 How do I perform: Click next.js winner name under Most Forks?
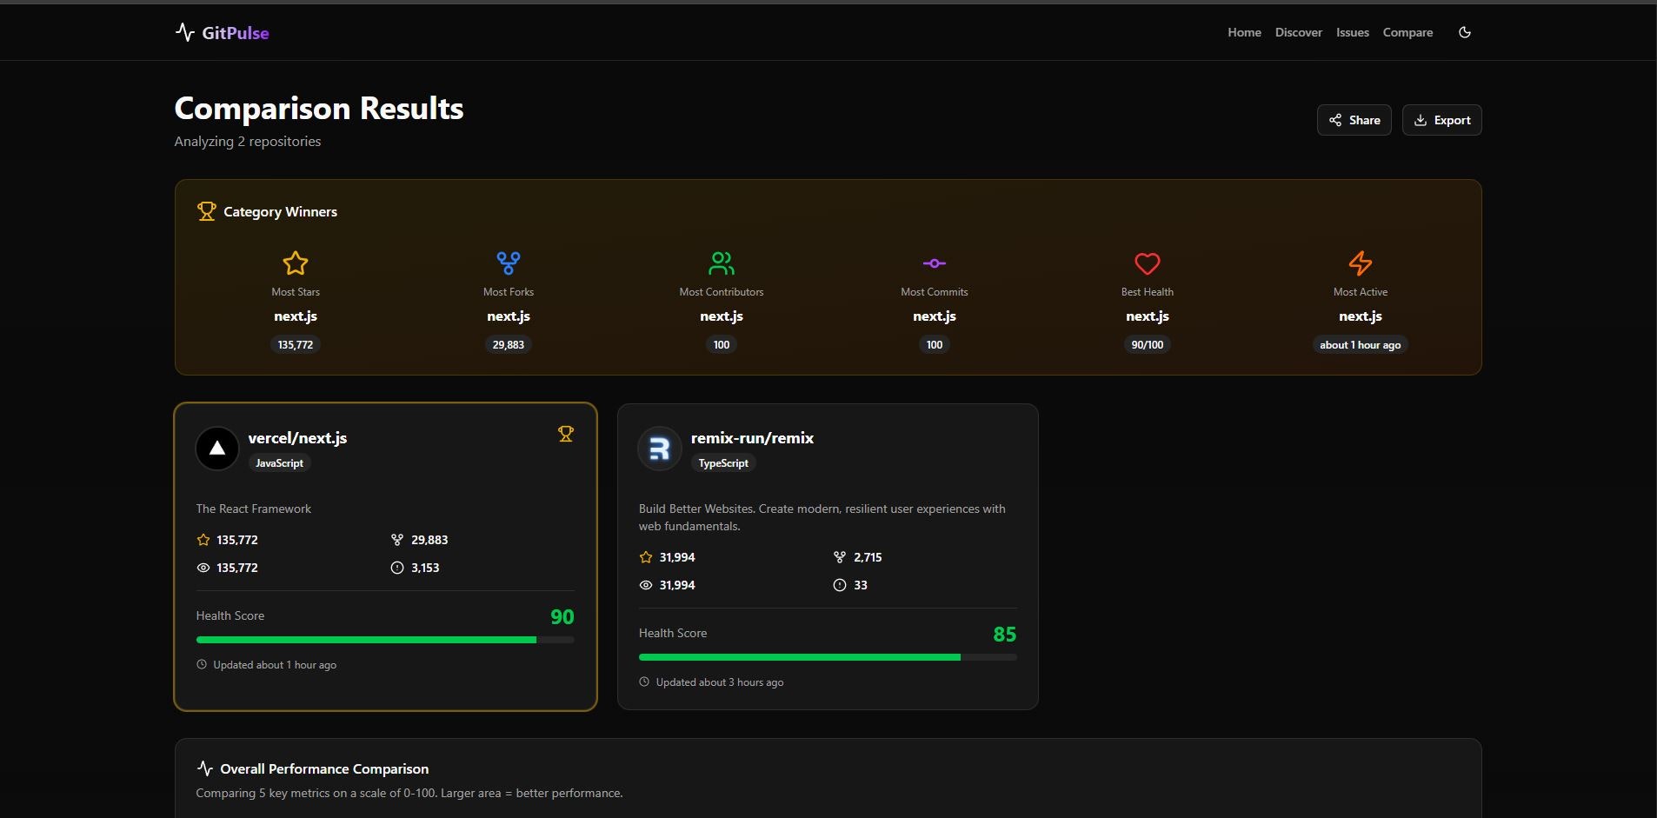tap(509, 316)
